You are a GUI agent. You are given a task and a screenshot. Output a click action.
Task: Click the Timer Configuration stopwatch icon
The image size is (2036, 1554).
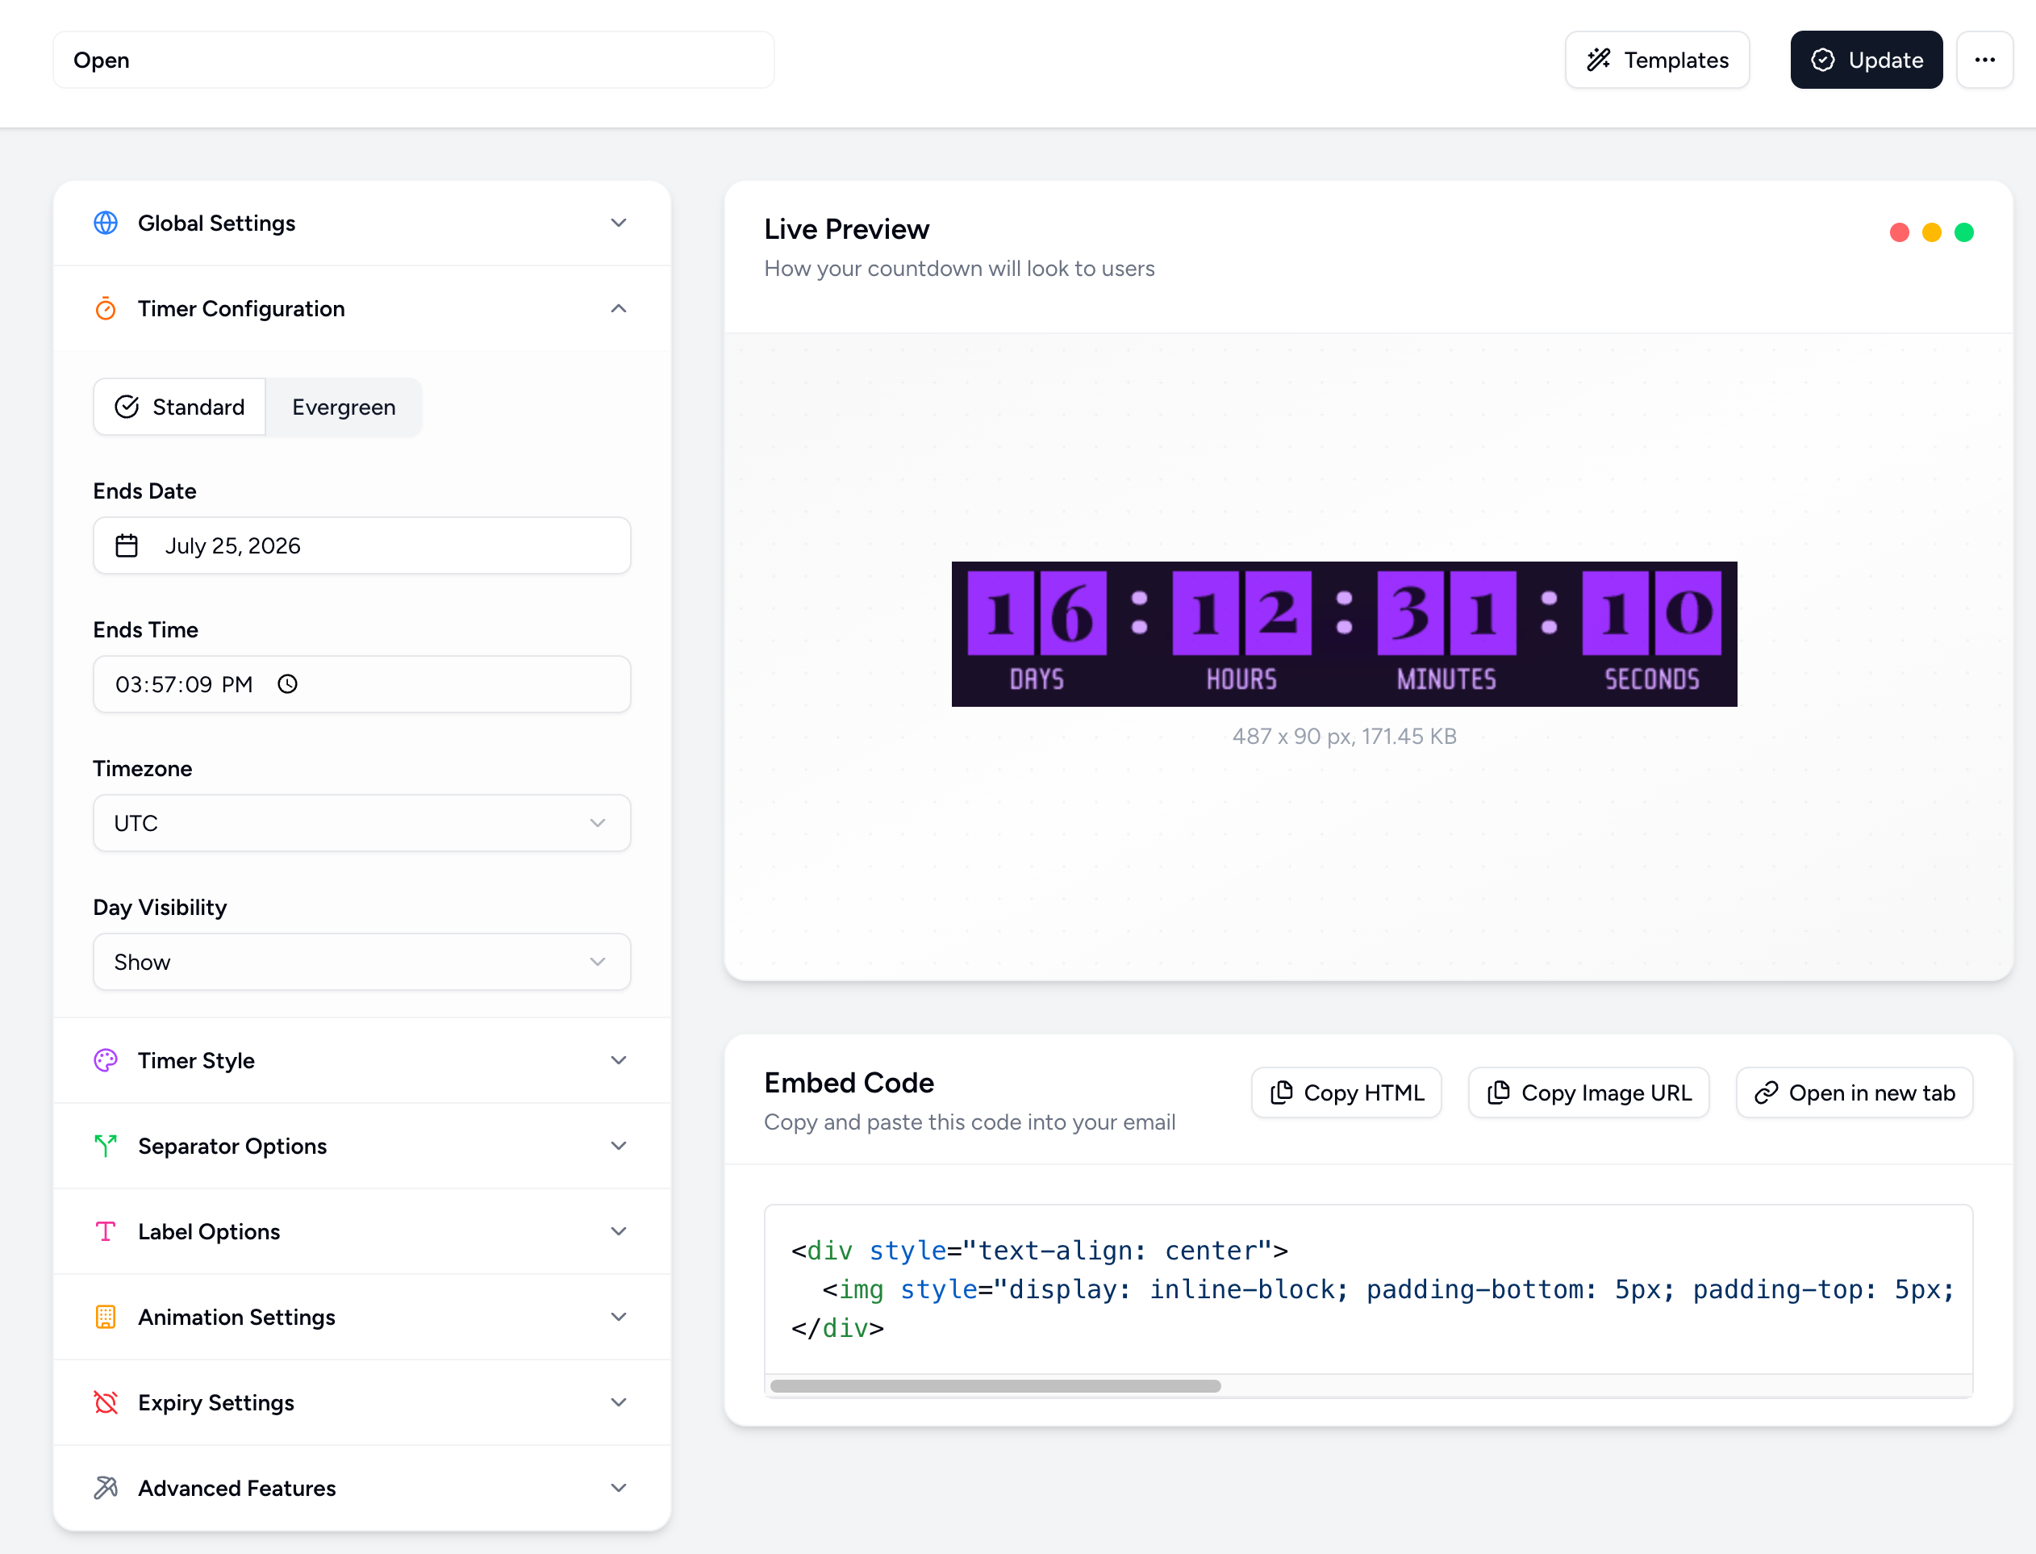click(106, 308)
